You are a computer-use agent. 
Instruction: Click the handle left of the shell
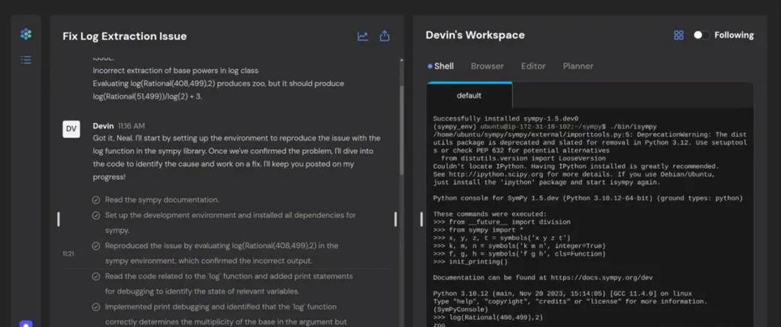pyautogui.click(x=421, y=219)
